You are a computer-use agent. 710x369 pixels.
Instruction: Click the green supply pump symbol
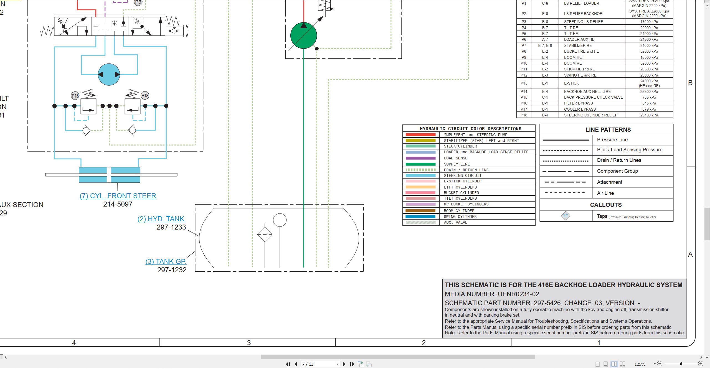[304, 35]
